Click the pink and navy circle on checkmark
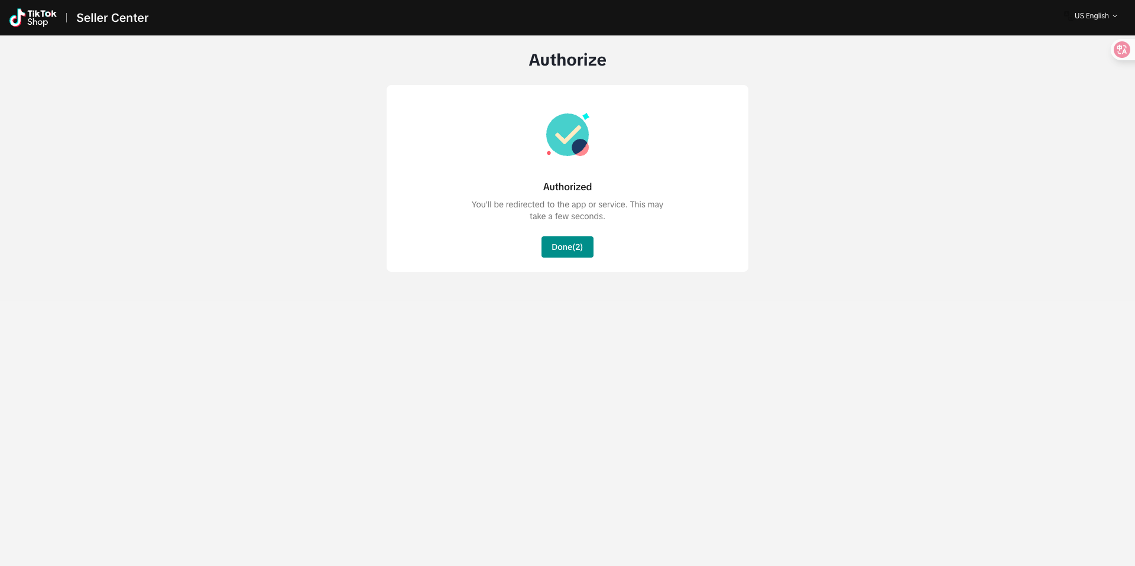 [x=581, y=147]
